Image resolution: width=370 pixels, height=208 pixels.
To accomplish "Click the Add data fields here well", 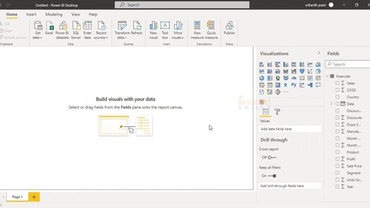I will tap(290, 129).
